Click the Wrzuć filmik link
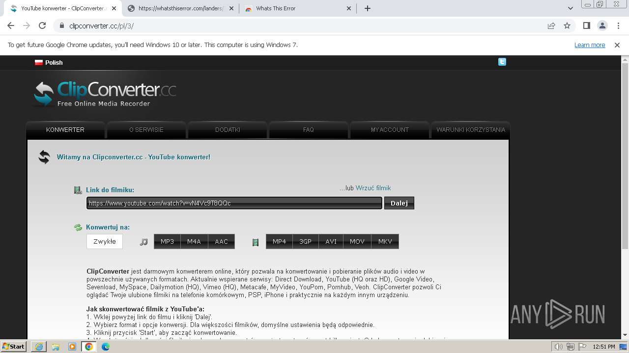Viewport: 629px width, 353px height. click(x=373, y=188)
